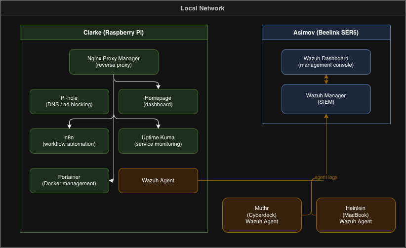Click the agent logs edge label

point(326,177)
